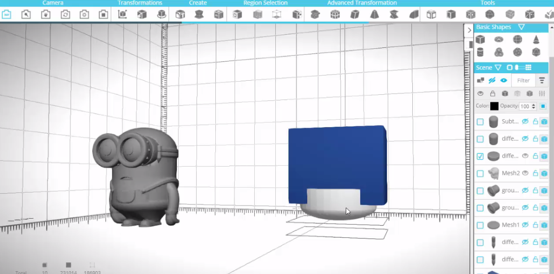Switch to wireframe render mode in Scene
This screenshot has height=274, width=554.
click(517, 94)
